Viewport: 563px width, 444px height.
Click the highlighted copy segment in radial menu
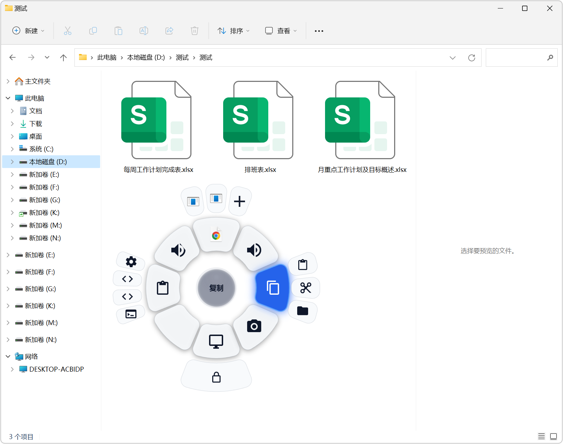pyautogui.click(x=273, y=288)
